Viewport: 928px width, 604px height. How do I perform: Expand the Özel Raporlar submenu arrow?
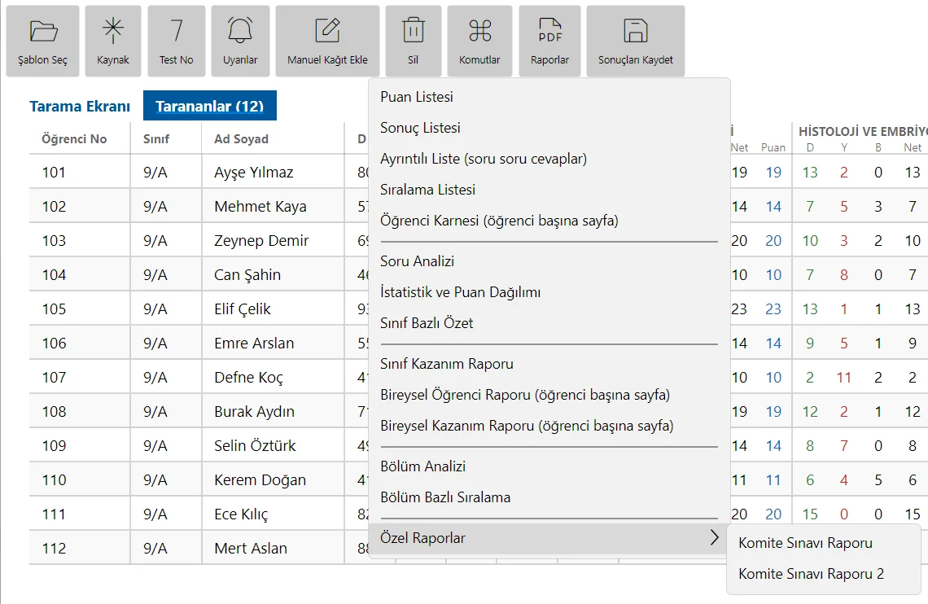coord(715,538)
